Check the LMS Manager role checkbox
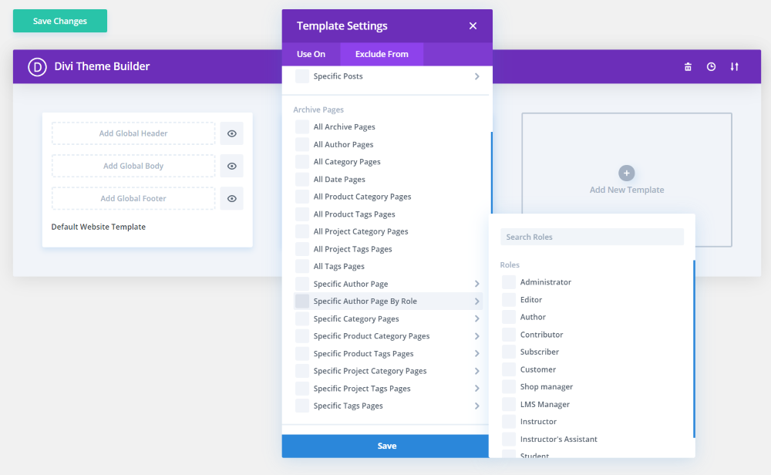Viewport: 771px width, 475px height. (509, 405)
